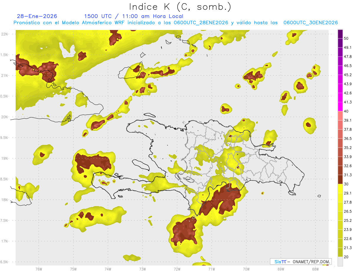Click the colorbar value 36.5
The image size is (354, 273).
[x=348, y=138]
